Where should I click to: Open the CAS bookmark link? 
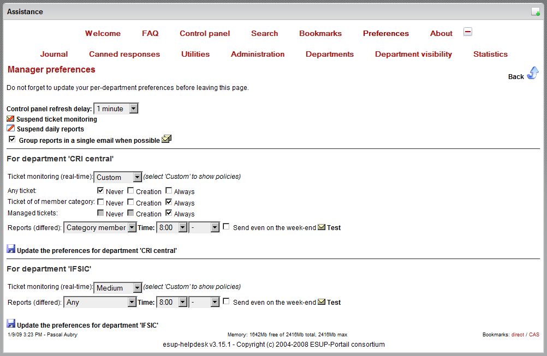pos(534,334)
